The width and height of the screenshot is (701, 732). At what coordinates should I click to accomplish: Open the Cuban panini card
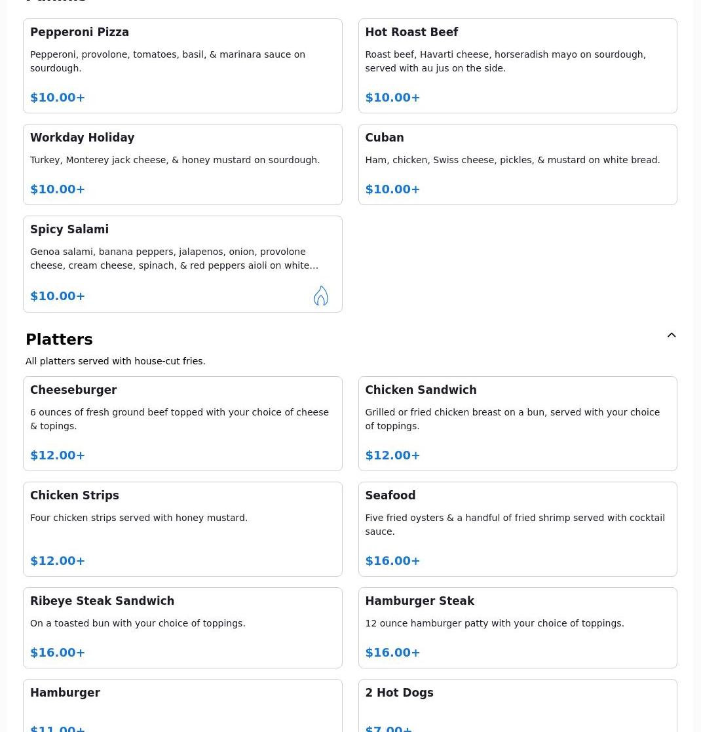point(517,164)
